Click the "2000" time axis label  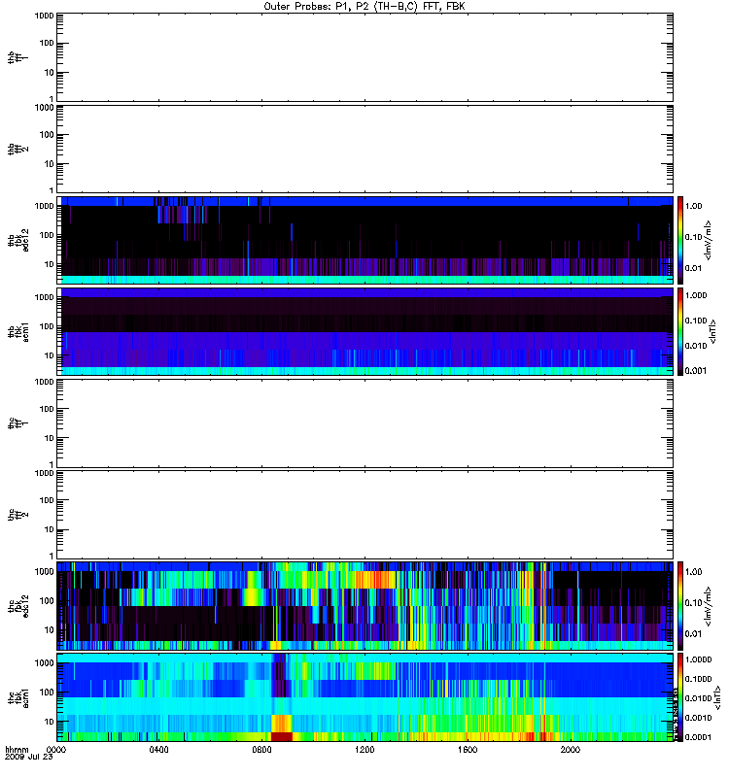[x=571, y=750]
